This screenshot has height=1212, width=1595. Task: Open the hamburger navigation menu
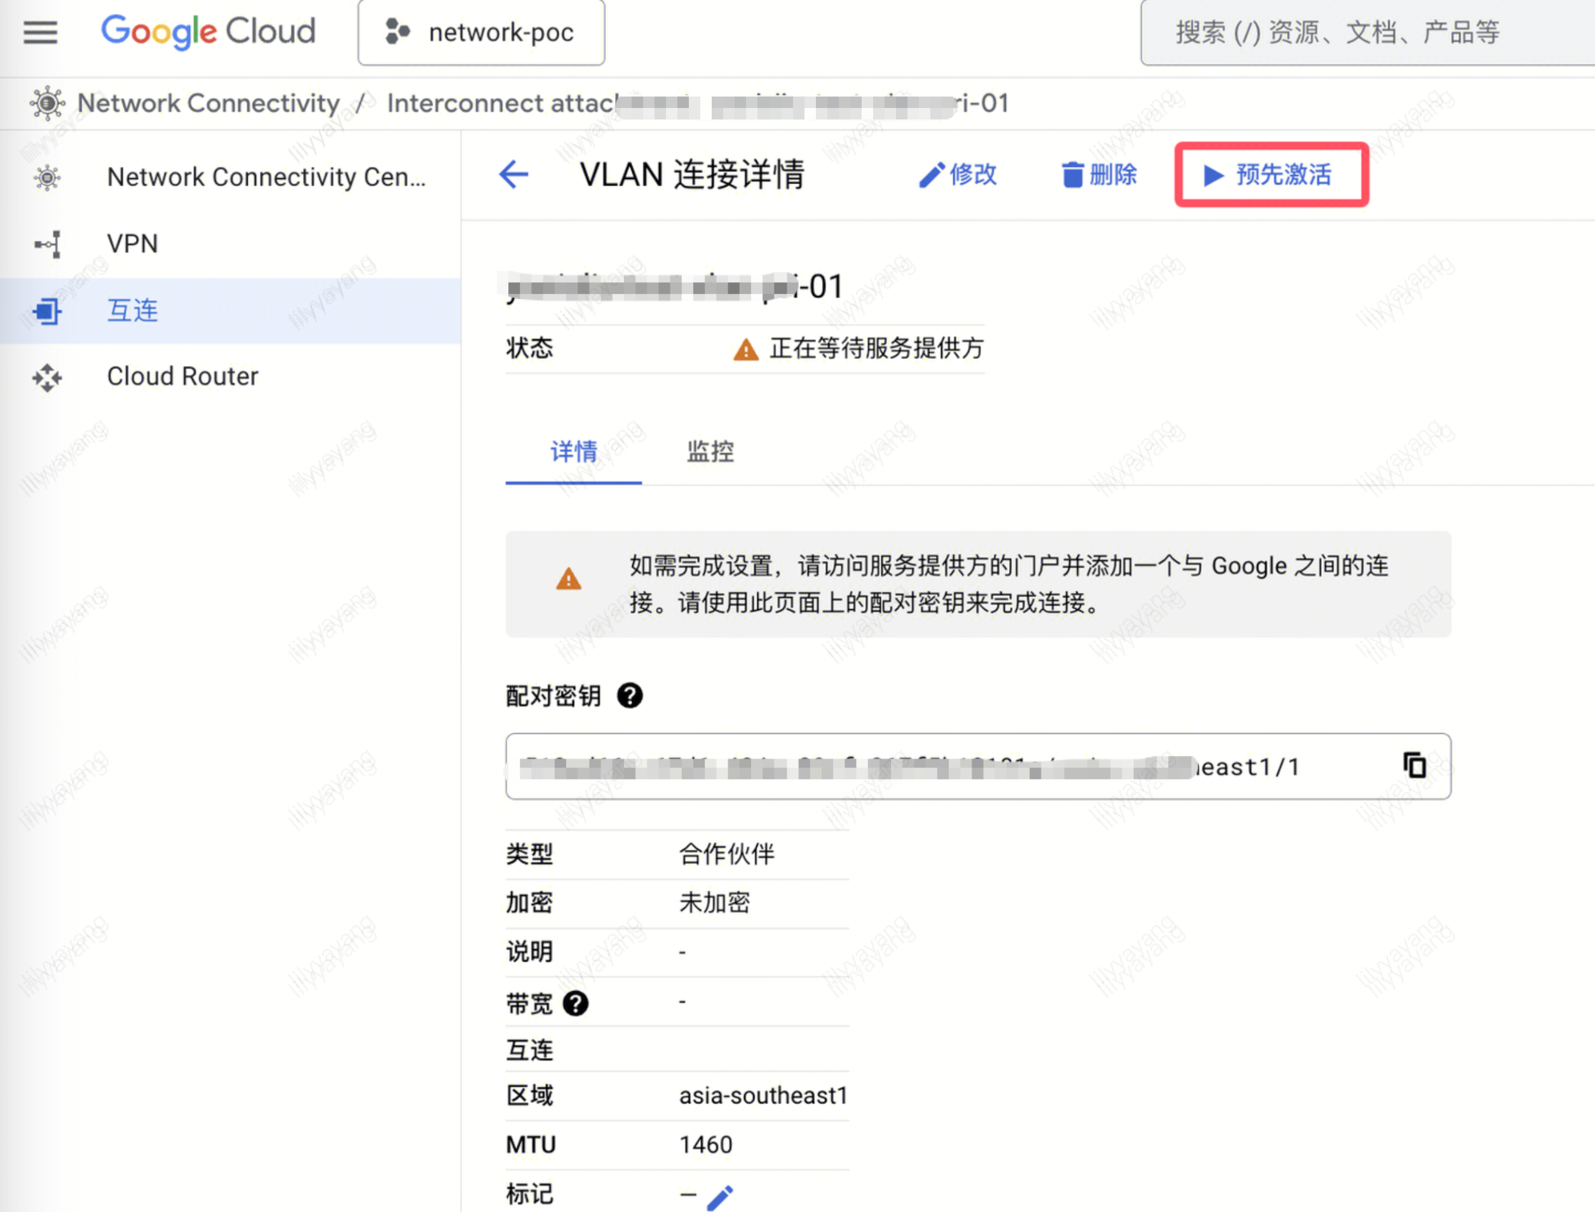(x=41, y=32)
